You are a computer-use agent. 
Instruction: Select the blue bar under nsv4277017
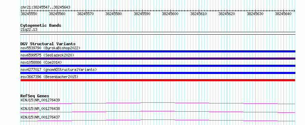pyautogui.click(x=158, y=73)
